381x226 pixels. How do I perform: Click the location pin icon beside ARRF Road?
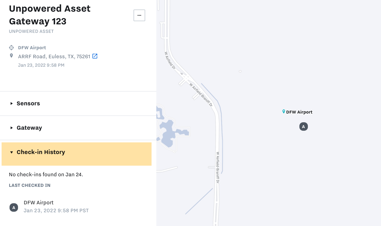[11, 56]
